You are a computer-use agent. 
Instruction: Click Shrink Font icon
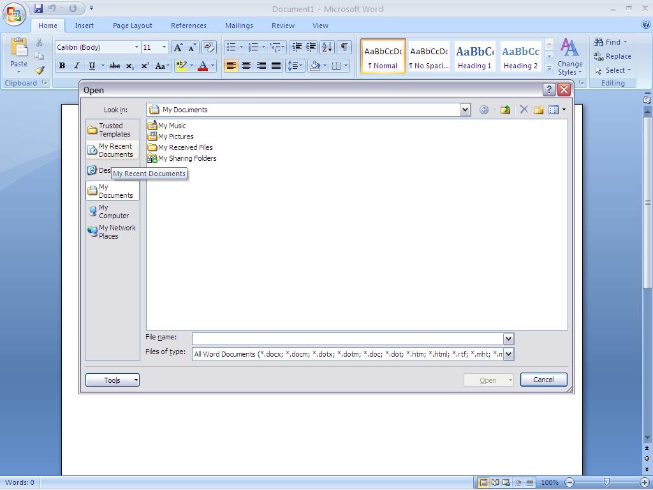192,47
